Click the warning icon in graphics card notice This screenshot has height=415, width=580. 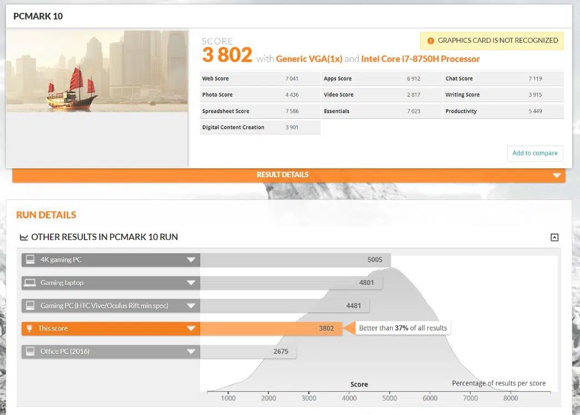click(431, 41)
